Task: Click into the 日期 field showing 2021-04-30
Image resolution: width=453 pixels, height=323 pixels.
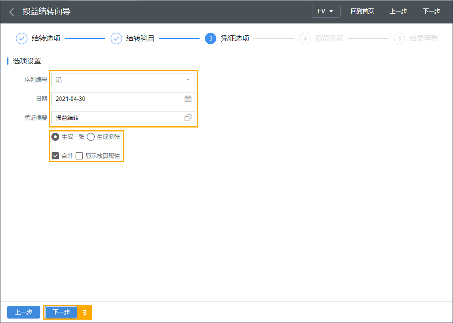Action: coord(123,99)
